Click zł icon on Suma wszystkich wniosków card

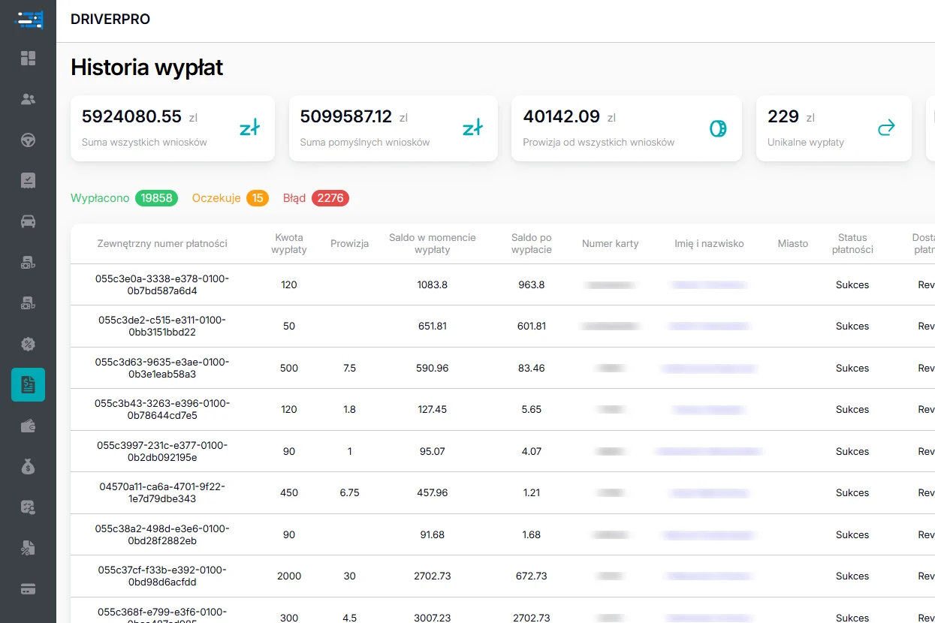(249, 128)
